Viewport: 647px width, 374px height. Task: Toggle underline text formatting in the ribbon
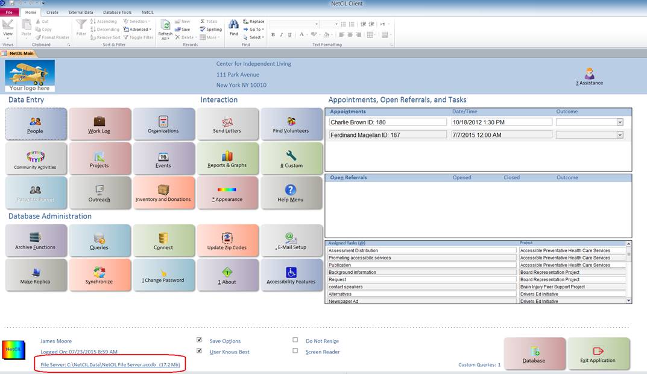289,35
